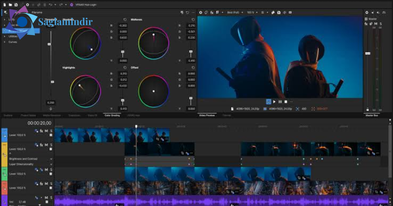
Task: Play the video preview
Action: (x=274, y=102)
